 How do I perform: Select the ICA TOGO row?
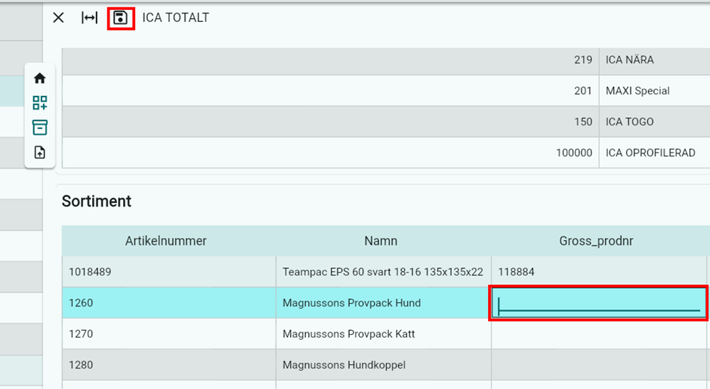[x=386, y=122]
